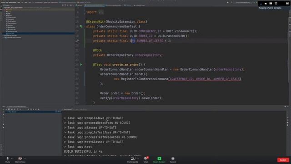Collapse the root project folder node
291x164 pixels.
point(3,8)
